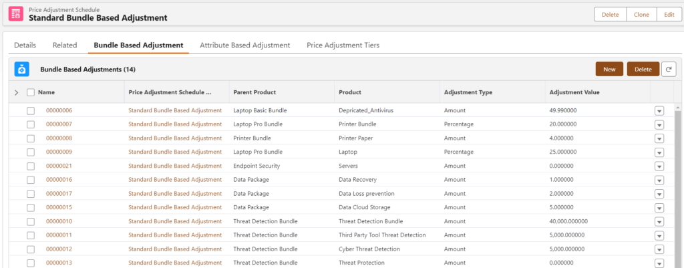This screenshot has height=268, width=684.
Task: Open row actions menu for record 00000007
Action: pyautogui.click(x=659, y=125)
